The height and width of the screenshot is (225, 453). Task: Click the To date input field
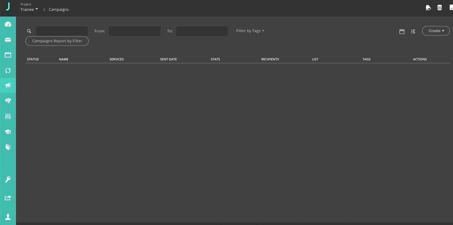202,31
